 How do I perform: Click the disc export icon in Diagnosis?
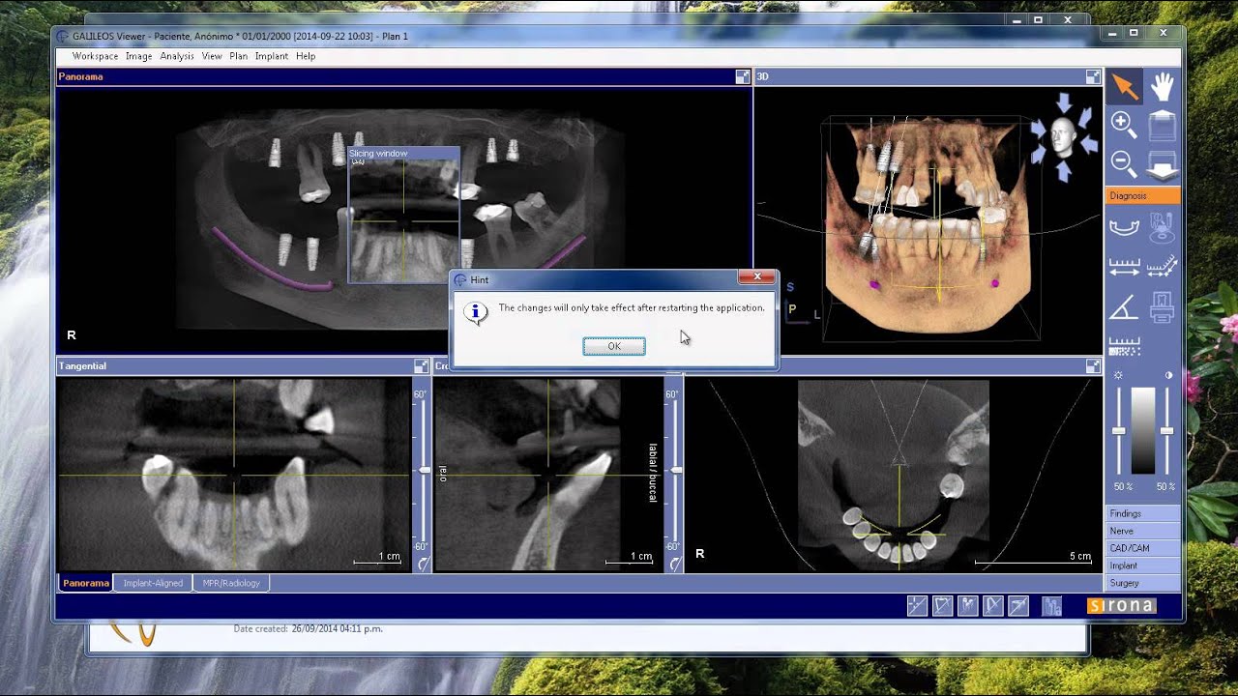(1162, 228)
